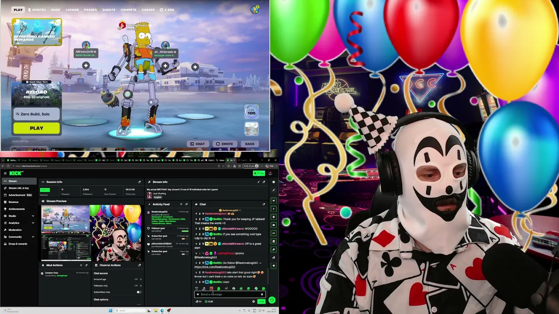Click the plus slot under ah_303arabic
The height and width of the screenshot is (314, 559).
point(165,66)
